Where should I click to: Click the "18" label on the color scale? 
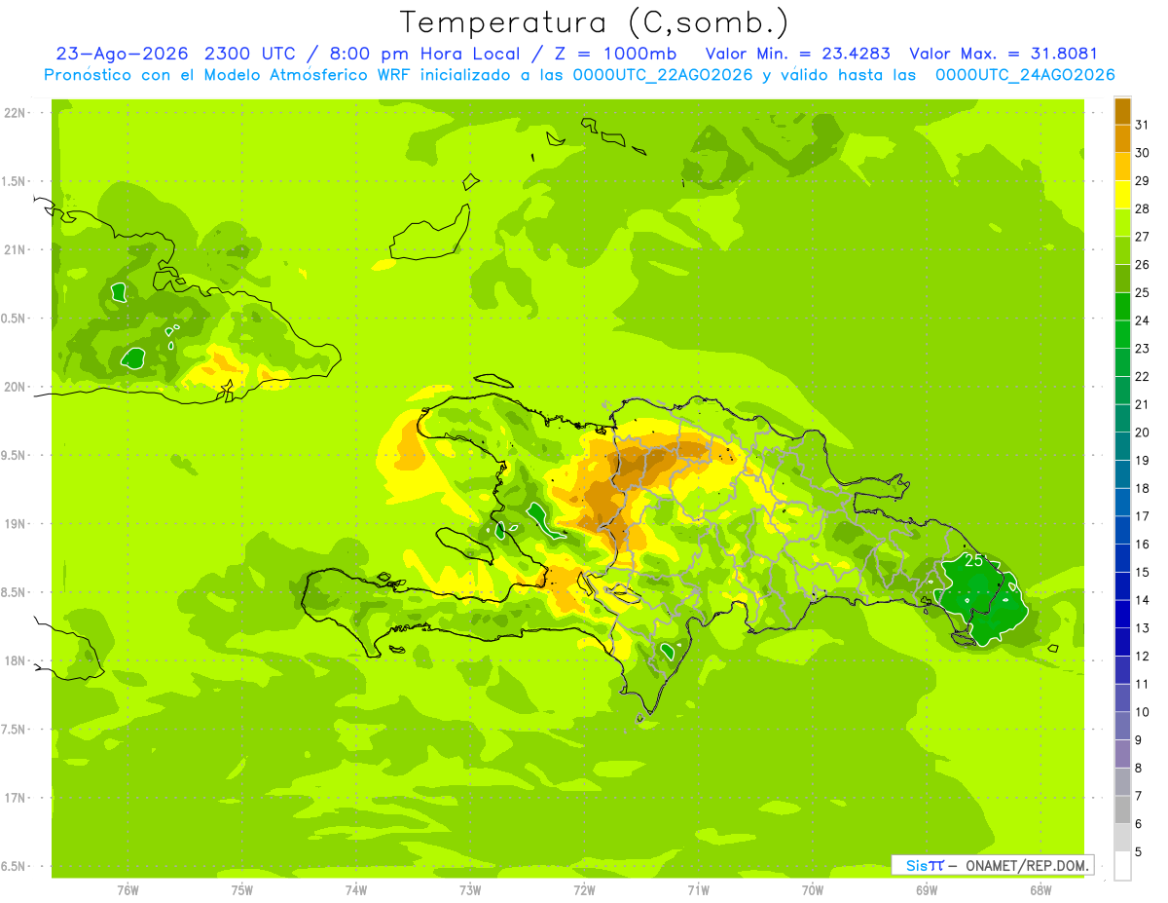(1143, 488)
